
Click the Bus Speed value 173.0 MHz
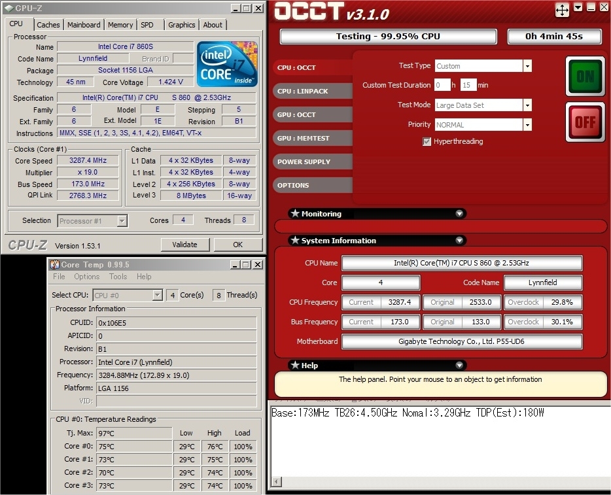pyautogui.click(x=88, y=184)
